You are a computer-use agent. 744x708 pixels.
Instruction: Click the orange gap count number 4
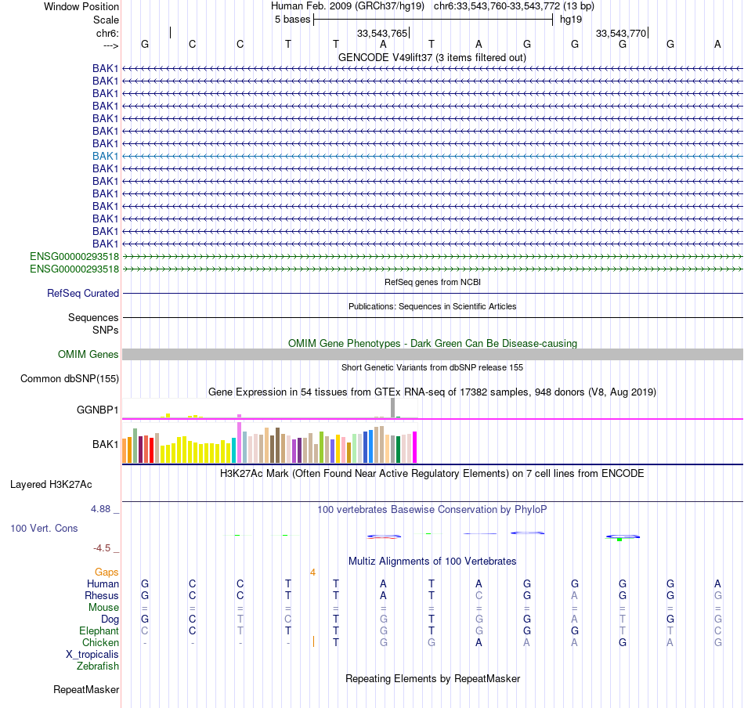pyautogui.click(x=312, y=573)
